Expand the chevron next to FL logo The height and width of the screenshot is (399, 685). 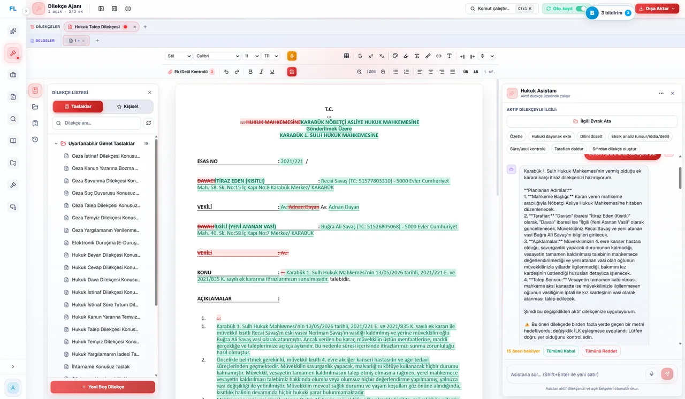26,11
